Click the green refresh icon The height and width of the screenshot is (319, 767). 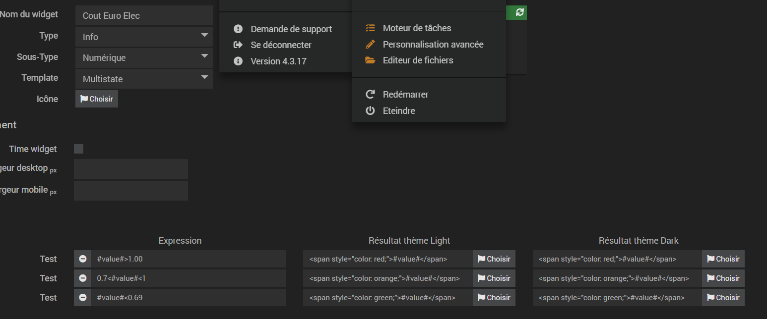point(519,12)
